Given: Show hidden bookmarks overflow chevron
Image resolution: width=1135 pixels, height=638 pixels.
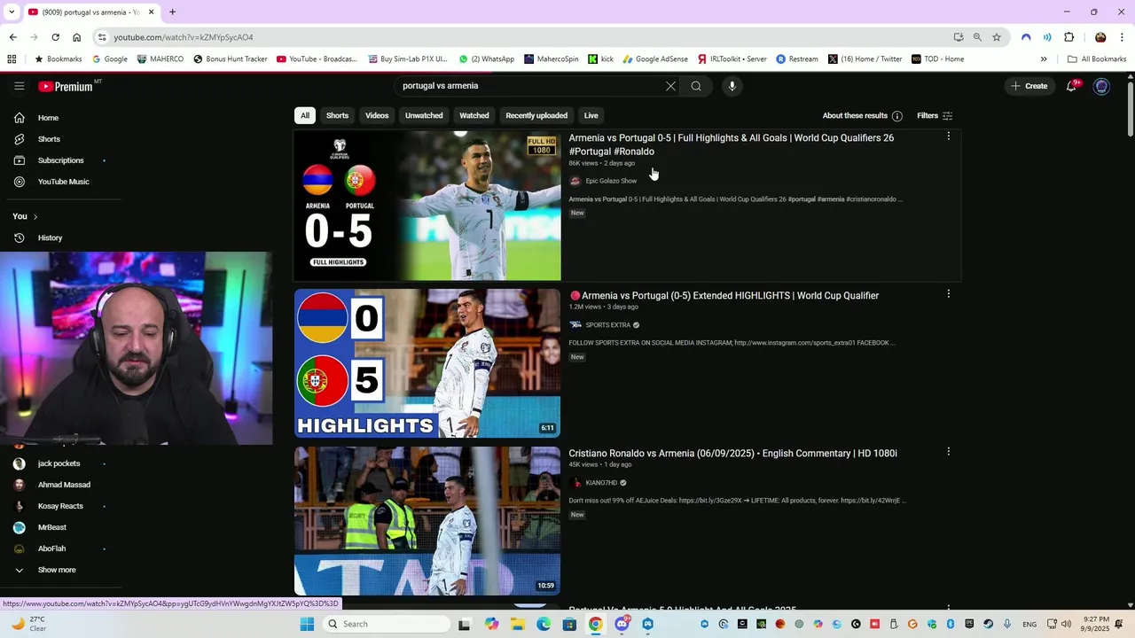Looking at the screenshot, I should click(1044, 59).
